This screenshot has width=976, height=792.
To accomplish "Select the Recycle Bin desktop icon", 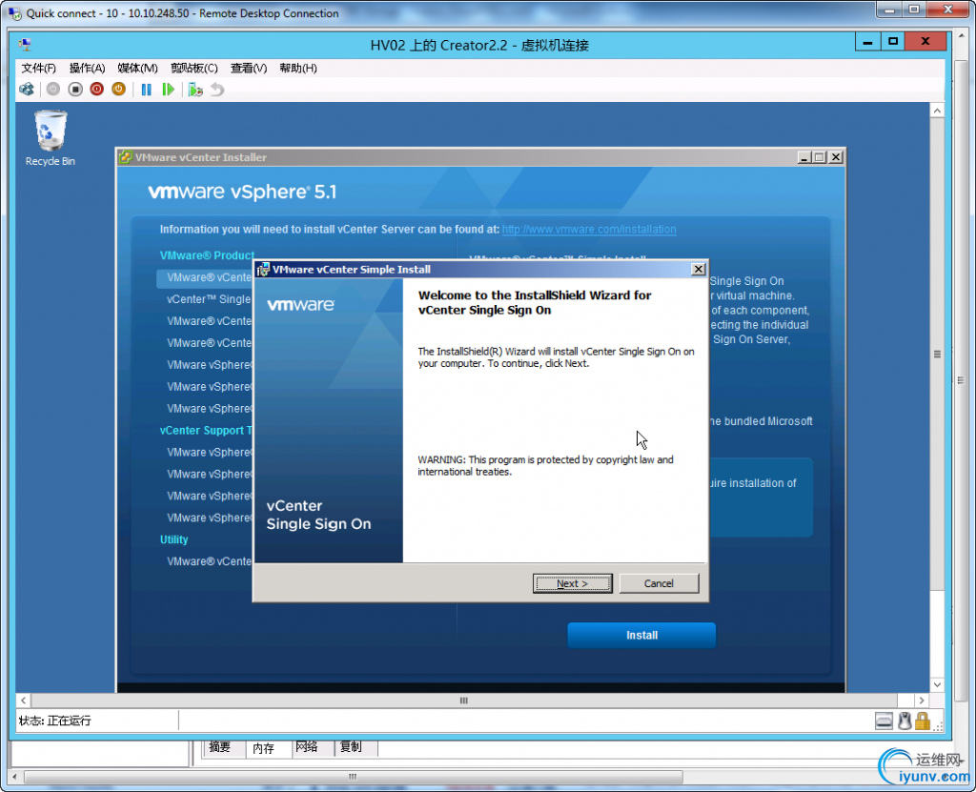I will click(x=51, y=138).
